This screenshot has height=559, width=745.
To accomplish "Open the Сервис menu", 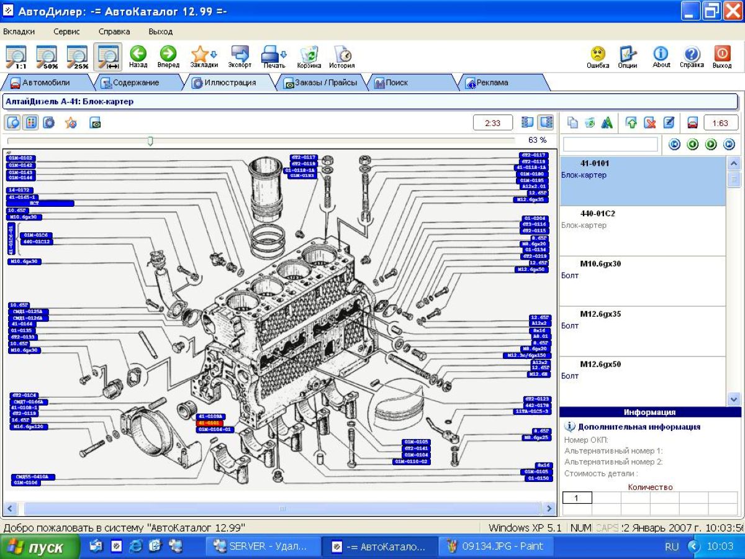I will [66, 31].
